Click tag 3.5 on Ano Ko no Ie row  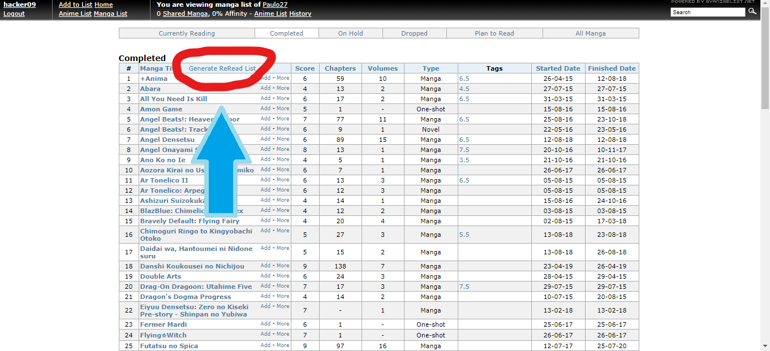tap(464, 160)
